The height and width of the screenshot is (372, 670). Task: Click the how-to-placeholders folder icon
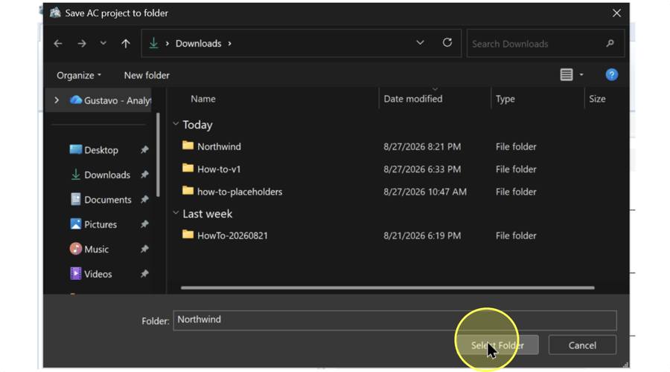[x=188, y=191]
